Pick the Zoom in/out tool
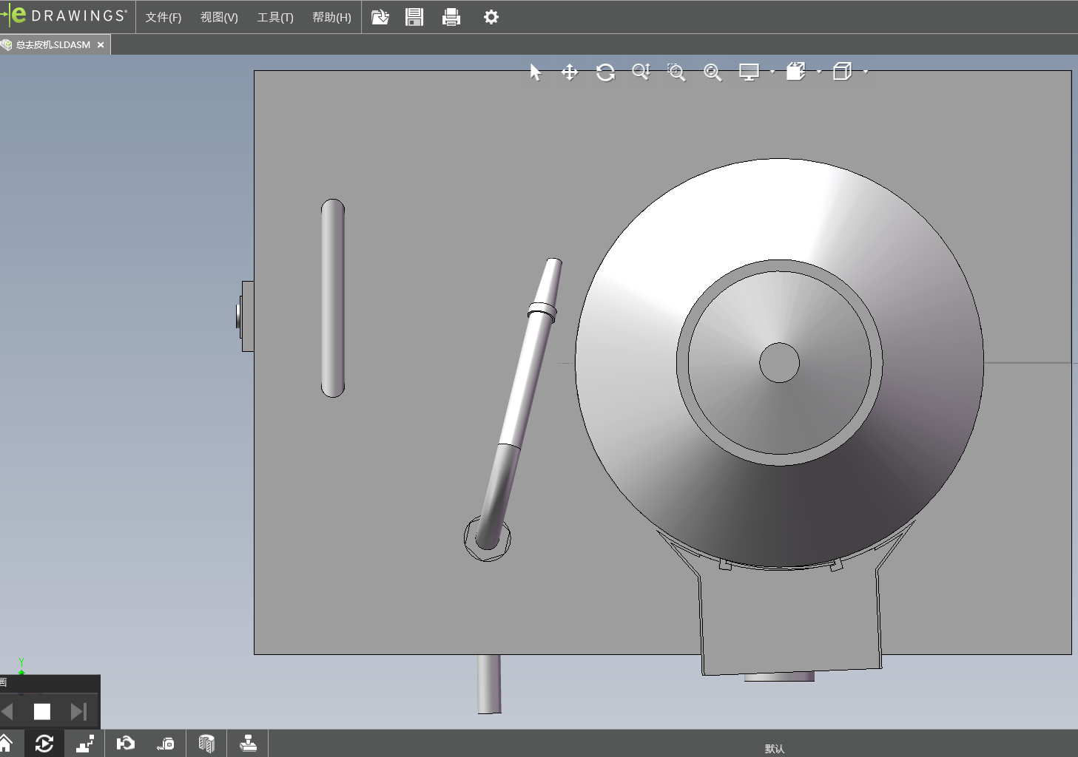Viewport: 1078px width, 757px height. point(641,72)
